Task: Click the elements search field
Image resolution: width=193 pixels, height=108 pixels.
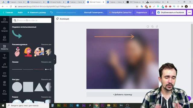Action: [x=32, y=20]
